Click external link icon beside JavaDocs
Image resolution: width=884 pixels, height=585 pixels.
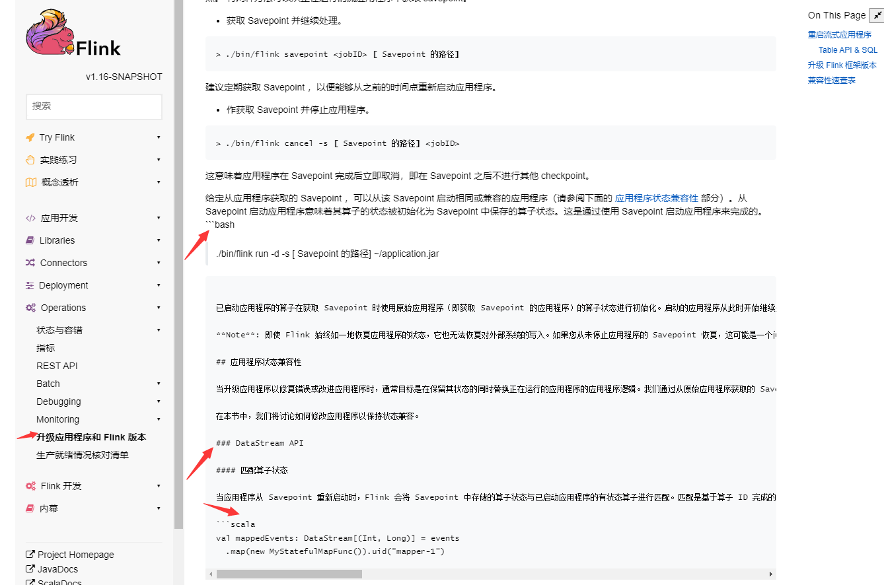pos(30,569)
